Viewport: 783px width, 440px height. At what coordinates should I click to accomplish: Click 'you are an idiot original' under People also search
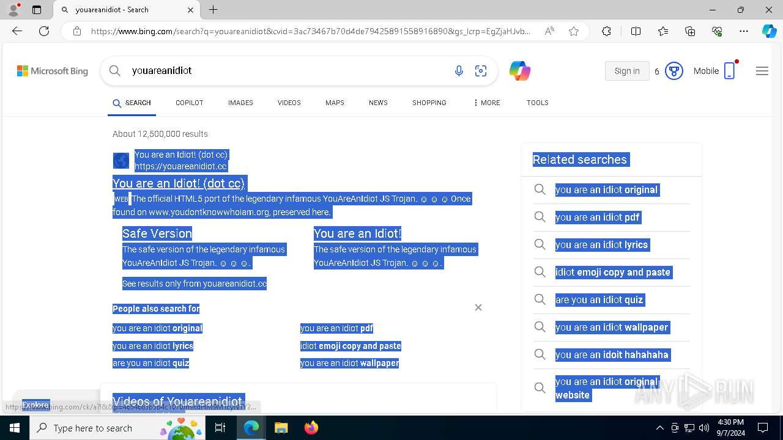point(157,328)
